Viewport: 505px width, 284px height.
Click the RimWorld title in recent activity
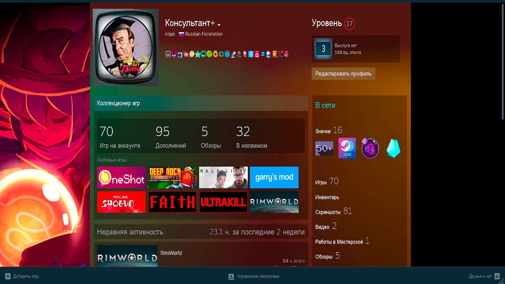(x=171, y=253)
